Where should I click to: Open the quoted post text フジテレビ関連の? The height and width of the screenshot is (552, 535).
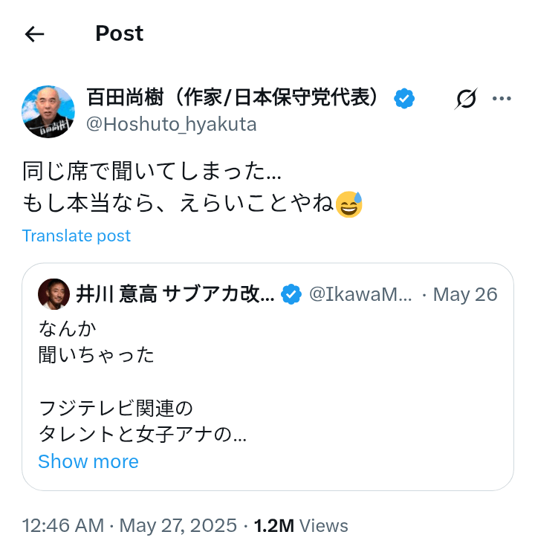point(115,408)
